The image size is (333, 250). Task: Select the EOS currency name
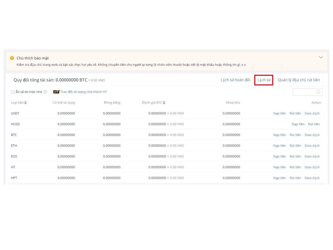14,156
